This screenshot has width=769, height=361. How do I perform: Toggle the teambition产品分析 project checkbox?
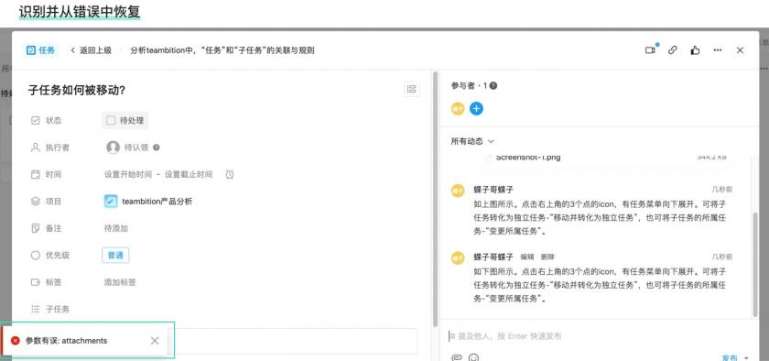click(111, 202)
